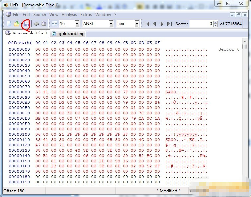Screen dimensions: 251x197
Task: Expand the hex offset base dropdown
Action: 137,24
